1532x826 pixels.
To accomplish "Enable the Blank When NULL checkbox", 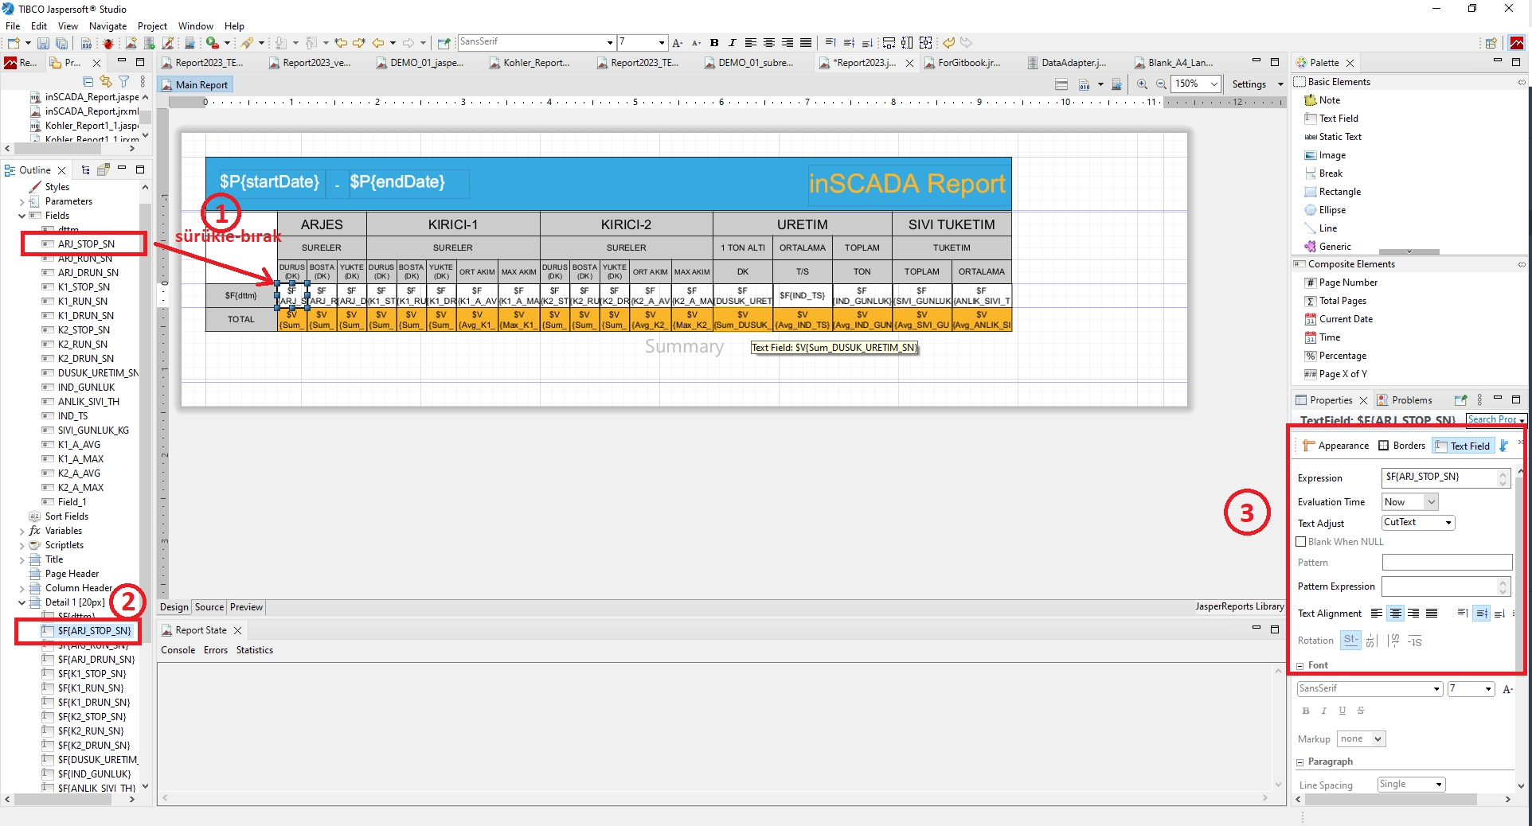I will tap(1301, 542).
